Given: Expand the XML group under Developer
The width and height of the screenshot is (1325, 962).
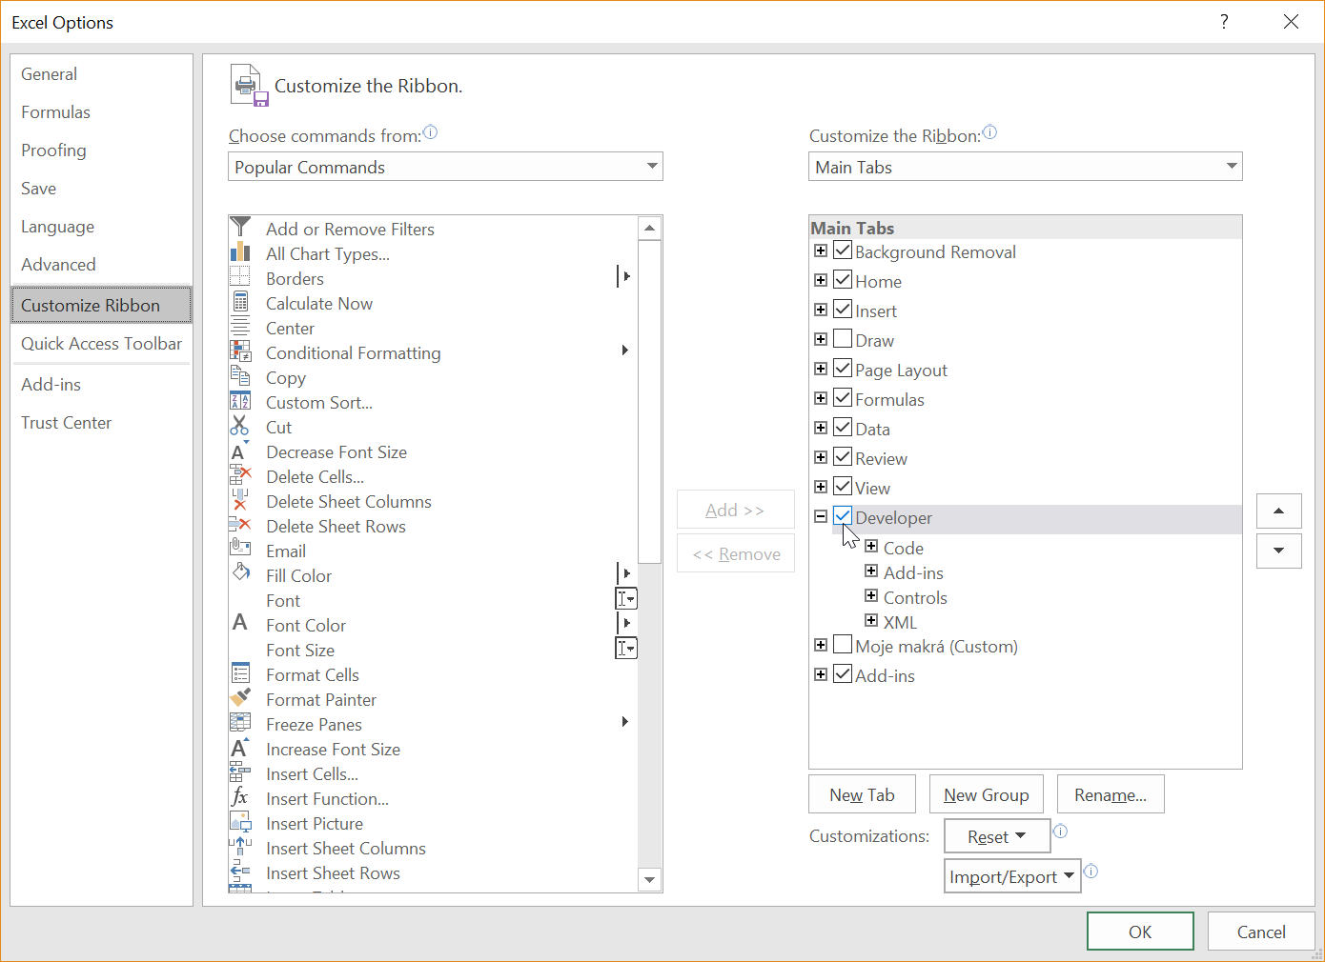Looking at the screenshot, I should coord(871,620).
